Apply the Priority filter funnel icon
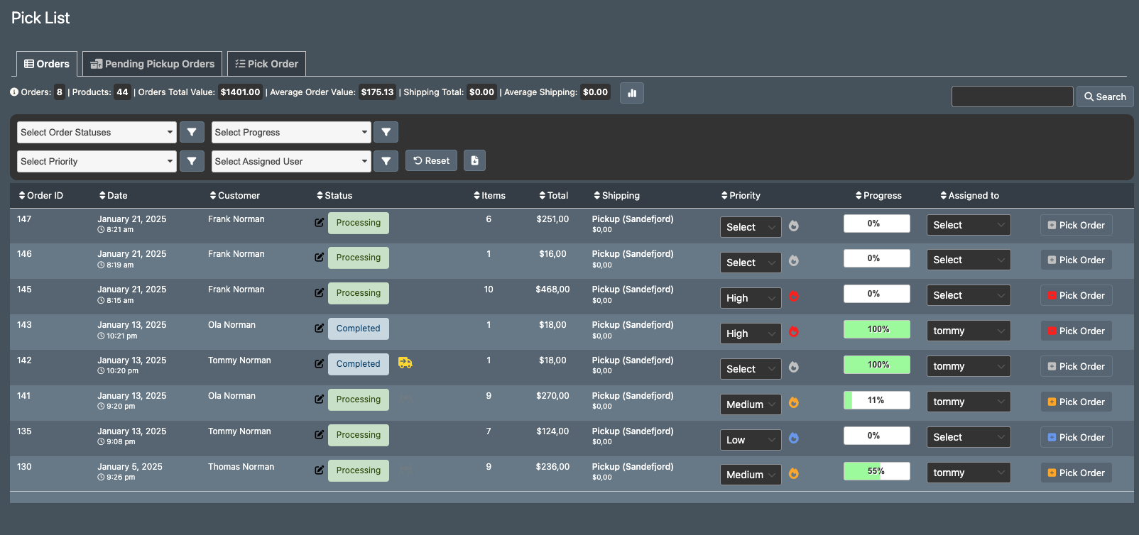1139x535 pixels. 192,161
